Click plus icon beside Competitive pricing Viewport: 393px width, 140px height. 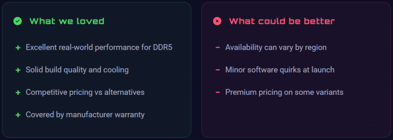18,93
